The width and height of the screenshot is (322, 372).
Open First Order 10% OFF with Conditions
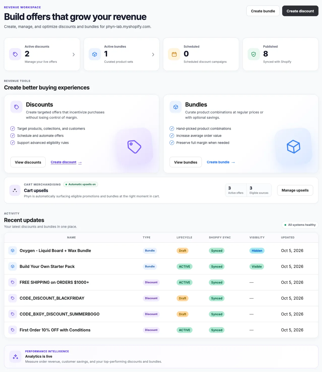55,330
